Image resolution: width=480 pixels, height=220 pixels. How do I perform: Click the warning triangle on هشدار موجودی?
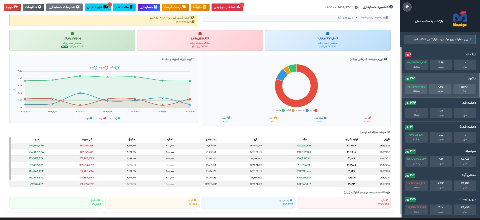tap(238, 7)
